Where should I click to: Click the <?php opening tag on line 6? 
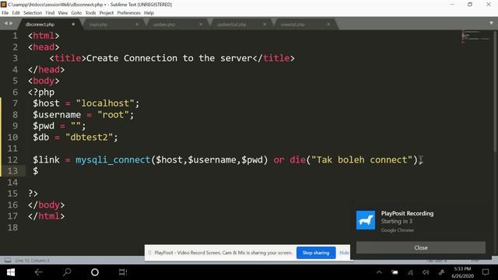click(41, 93)
